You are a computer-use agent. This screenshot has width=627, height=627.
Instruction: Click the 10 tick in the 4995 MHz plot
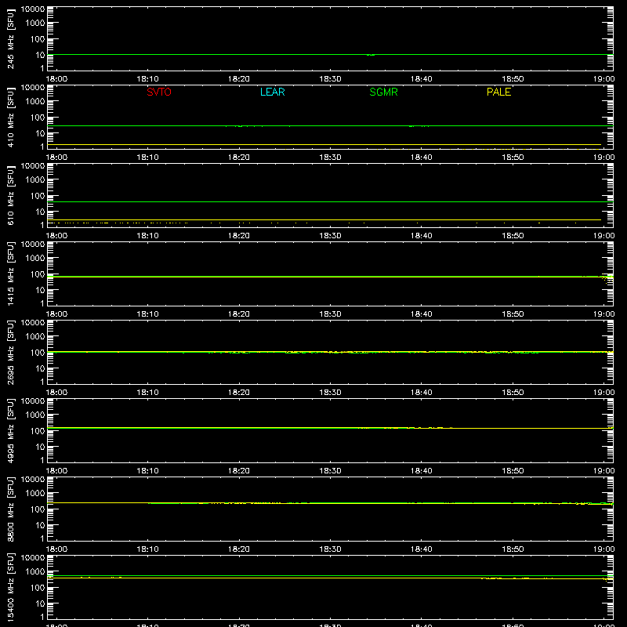click(x=40, y=447)
